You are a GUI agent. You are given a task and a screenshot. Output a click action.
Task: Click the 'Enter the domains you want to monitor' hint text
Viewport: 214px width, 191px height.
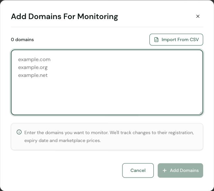click(x=109, y=136)
